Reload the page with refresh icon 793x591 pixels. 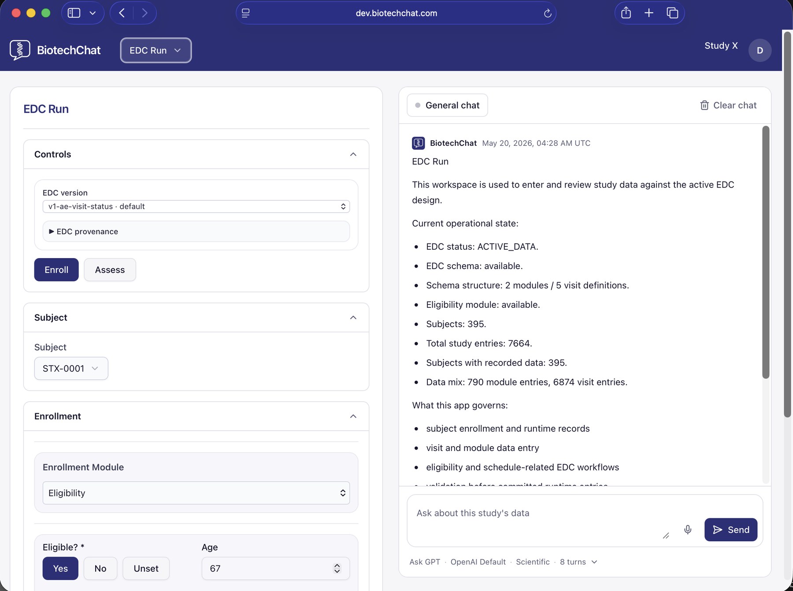click(x=548, y=13)
